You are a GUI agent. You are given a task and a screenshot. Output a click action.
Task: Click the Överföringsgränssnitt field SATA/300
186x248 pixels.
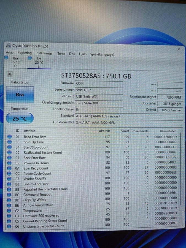pos(99,103)
